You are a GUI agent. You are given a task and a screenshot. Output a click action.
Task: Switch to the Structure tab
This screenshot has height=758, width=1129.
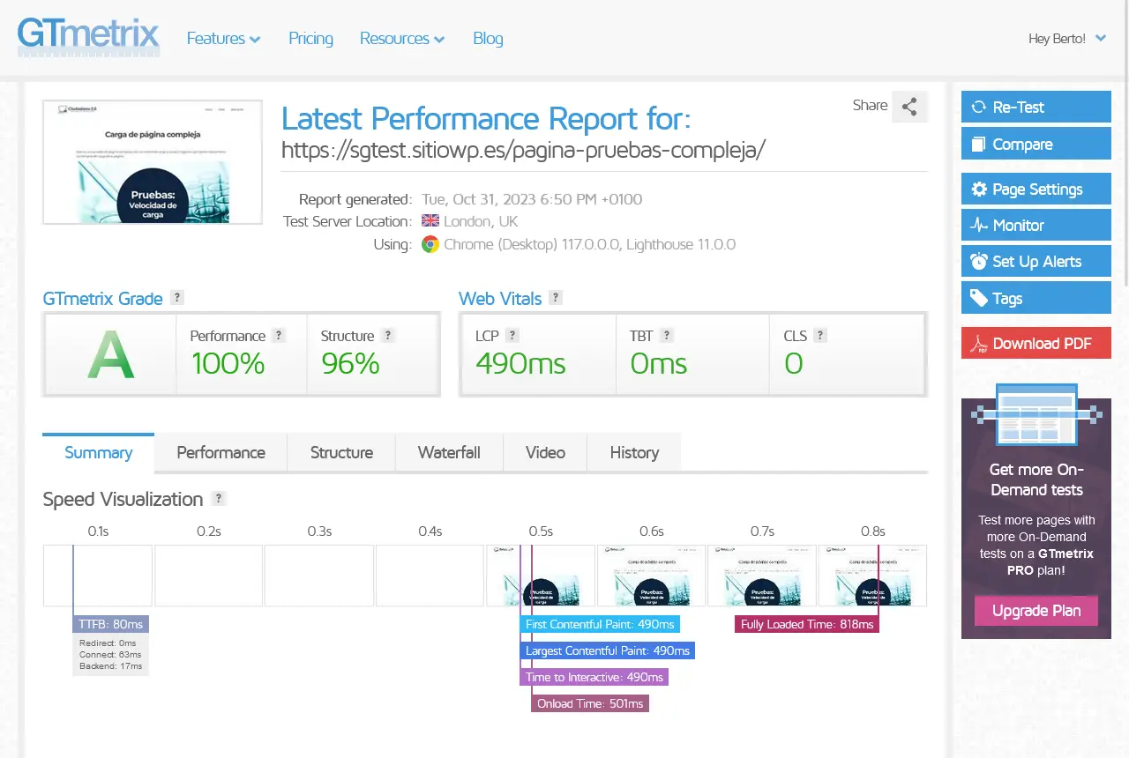[341, 453]
